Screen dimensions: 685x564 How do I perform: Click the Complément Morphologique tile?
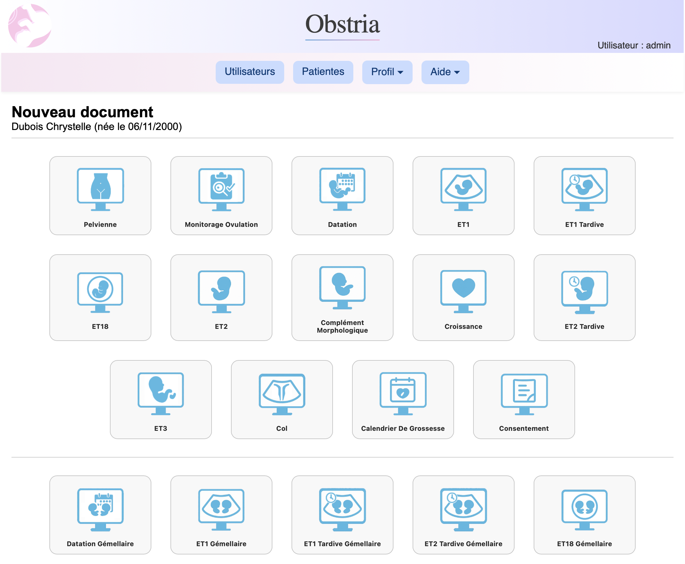click(x=342, y=297)
